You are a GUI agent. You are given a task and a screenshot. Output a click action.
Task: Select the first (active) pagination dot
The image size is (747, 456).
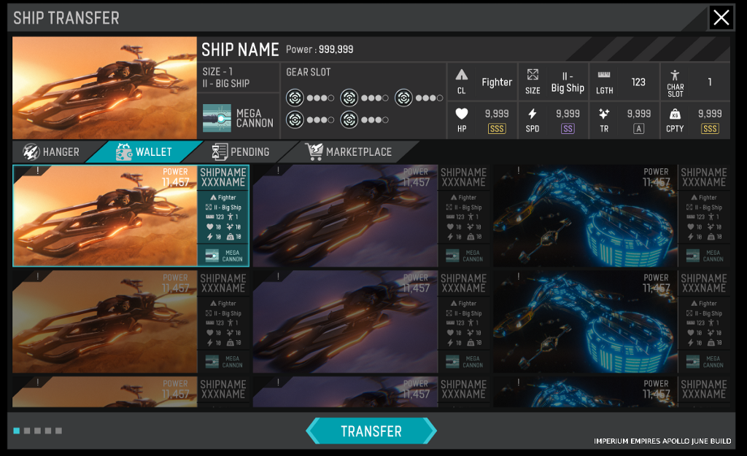coord(17,431)
